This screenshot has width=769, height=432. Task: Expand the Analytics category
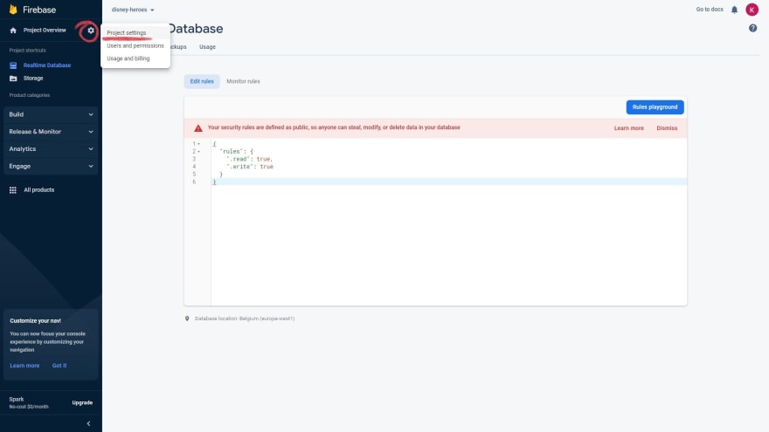point(51,149)
